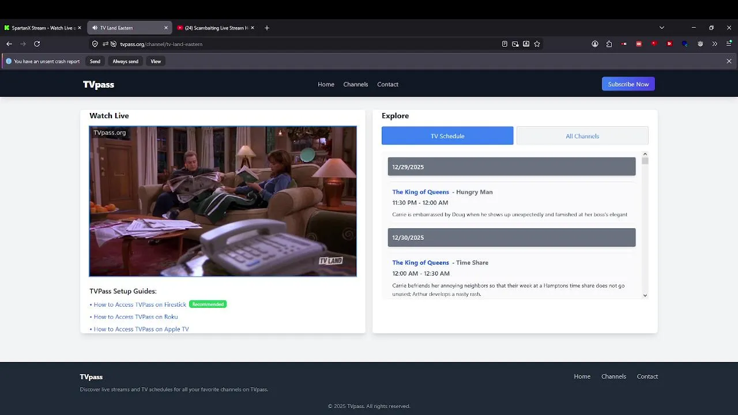Dismiss the crash report notification bar
This screenshot has height=415, width=738.
pyautogui.click(x=729, y=61)
